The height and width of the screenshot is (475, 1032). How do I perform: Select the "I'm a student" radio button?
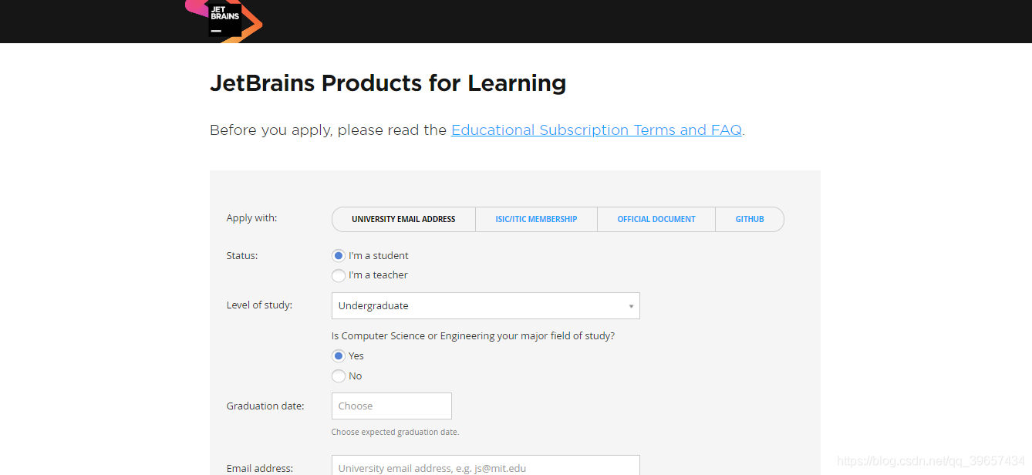(339, 256)
